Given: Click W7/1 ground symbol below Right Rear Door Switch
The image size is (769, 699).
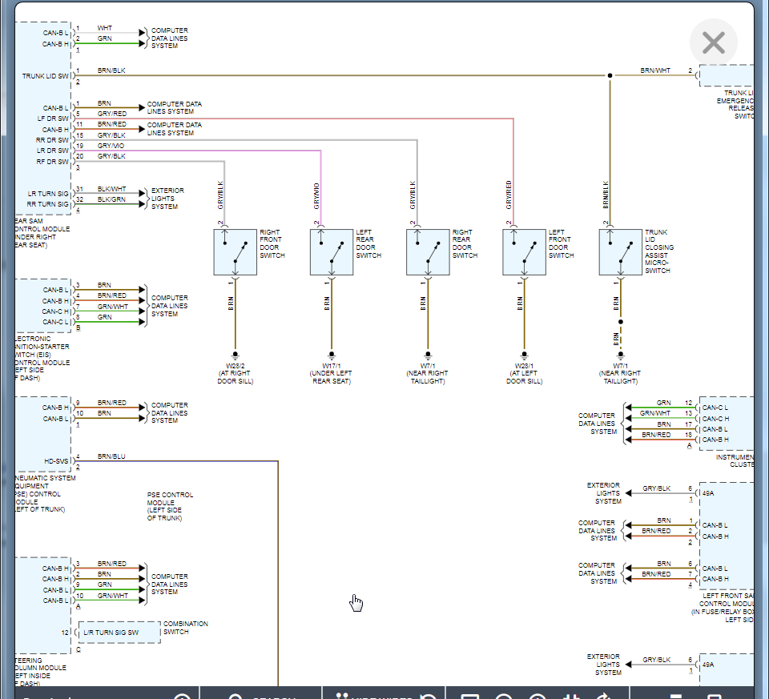Looking at the screenshot, I should pos(428,353).
